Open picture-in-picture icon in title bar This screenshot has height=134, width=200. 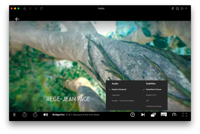coord(177,9)
